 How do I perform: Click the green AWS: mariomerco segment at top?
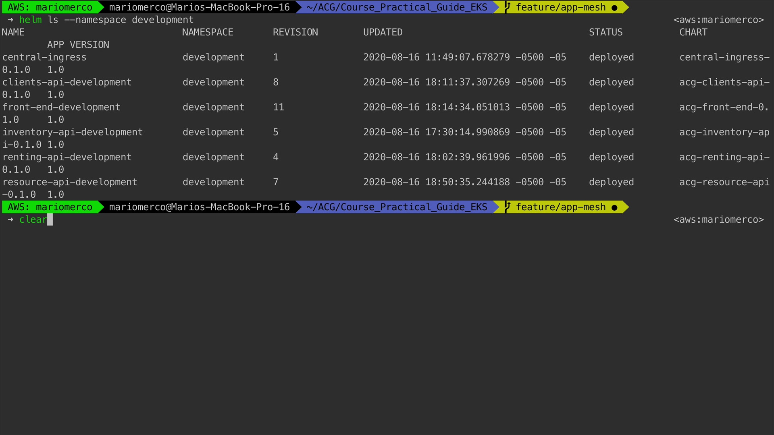[x=50, y=7]
